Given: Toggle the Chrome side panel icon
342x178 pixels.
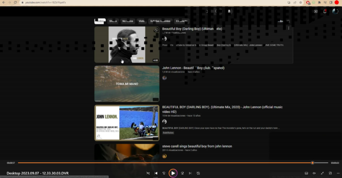Looking at the screenshot, I should point(331,2).
